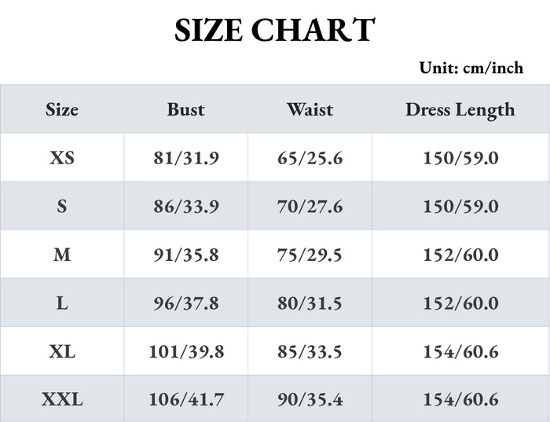Viewport: 550px width, 422px height.
Task: Select the Dress Length column header
Action: coord(460,109)
